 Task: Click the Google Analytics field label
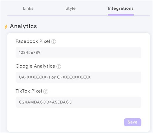tap(35, 66)
